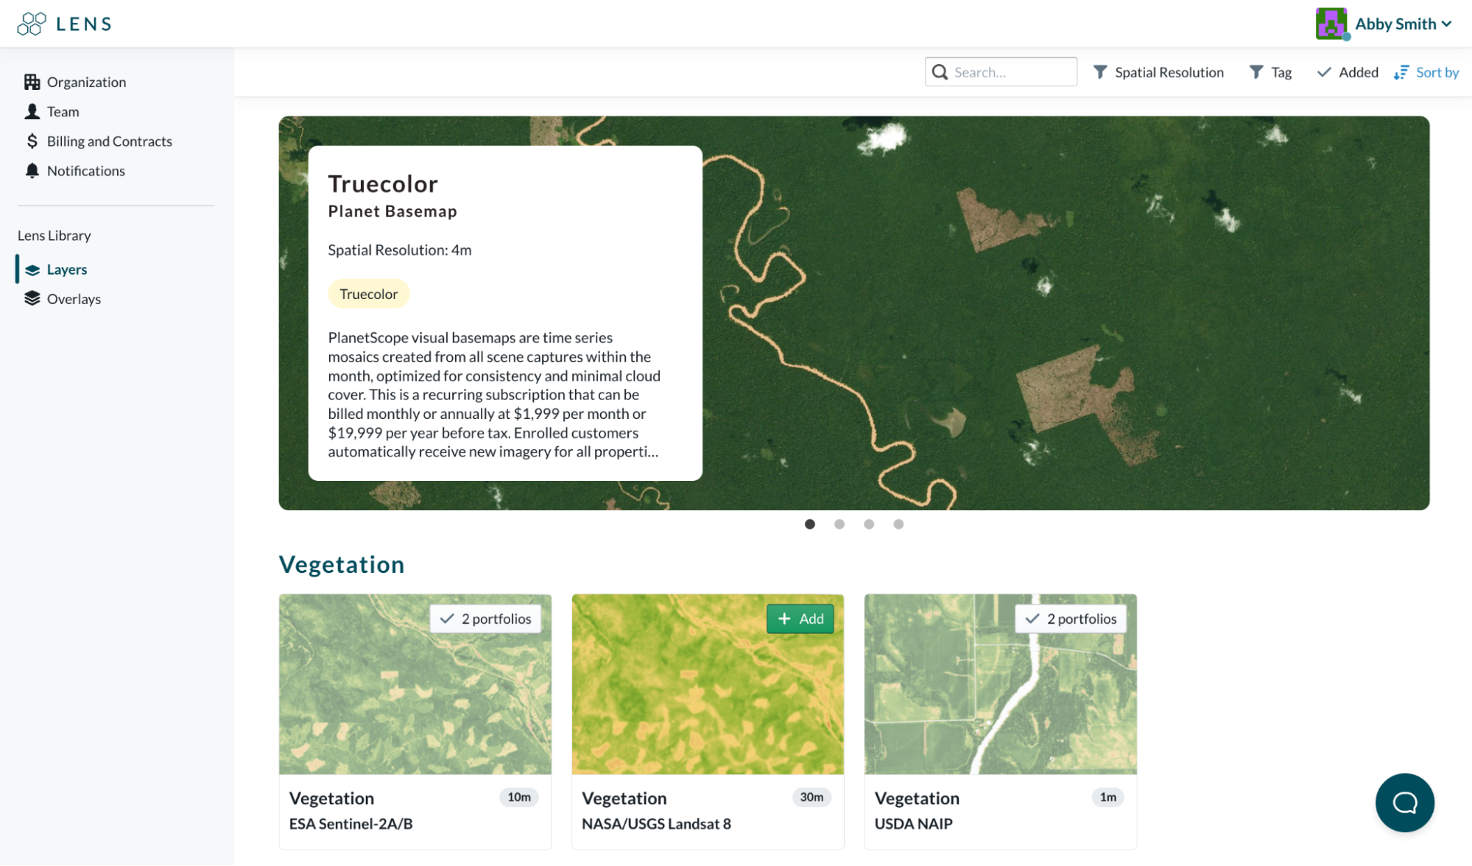Open Billing and Contracts via dollar icon

[x=32, y=141]
